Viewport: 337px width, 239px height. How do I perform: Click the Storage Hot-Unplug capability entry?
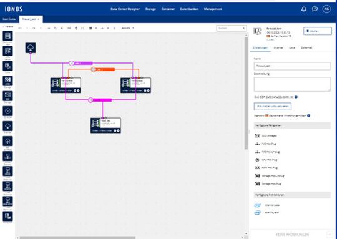tap(270, 176)
